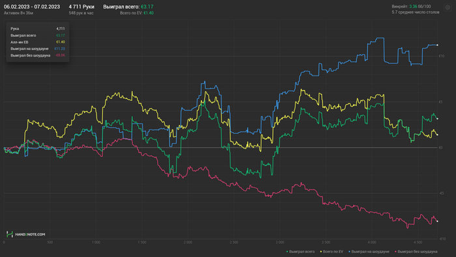Toggle 'Выиграл без шоудауна' legend series
Screen dimensions: 456x257
pyautogui.click(x=416, y=252)
